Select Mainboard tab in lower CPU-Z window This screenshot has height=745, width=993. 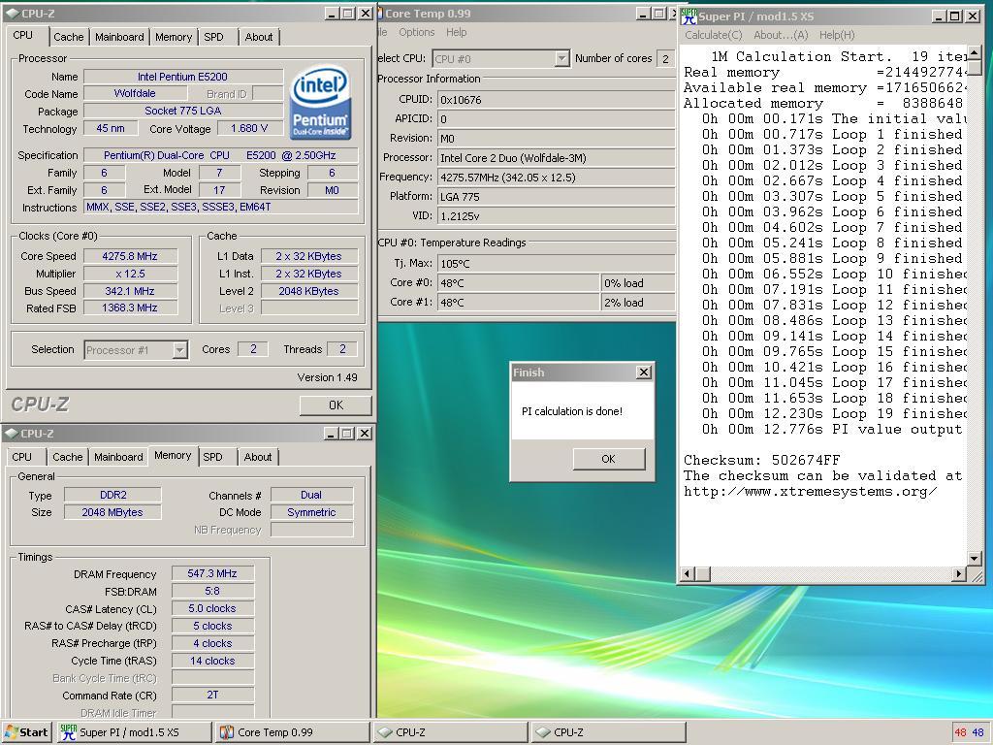118,457
